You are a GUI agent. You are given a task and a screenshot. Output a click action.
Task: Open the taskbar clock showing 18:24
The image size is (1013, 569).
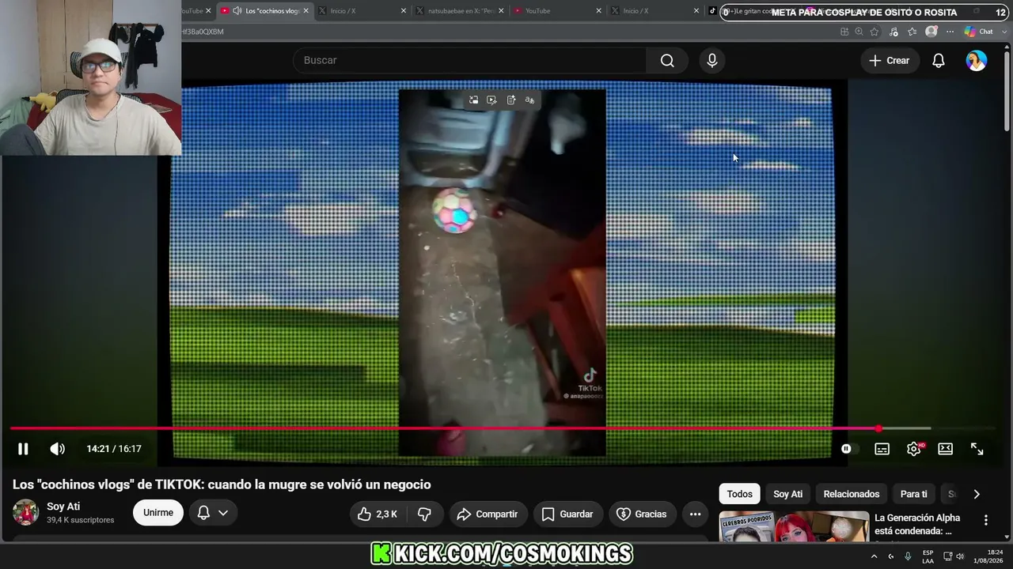pos(988,556)
